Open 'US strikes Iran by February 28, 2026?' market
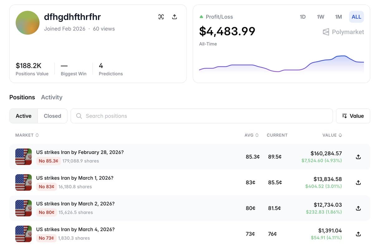This screenshot has height=246, width=374. pyautogui.click(x=80, y=152)
